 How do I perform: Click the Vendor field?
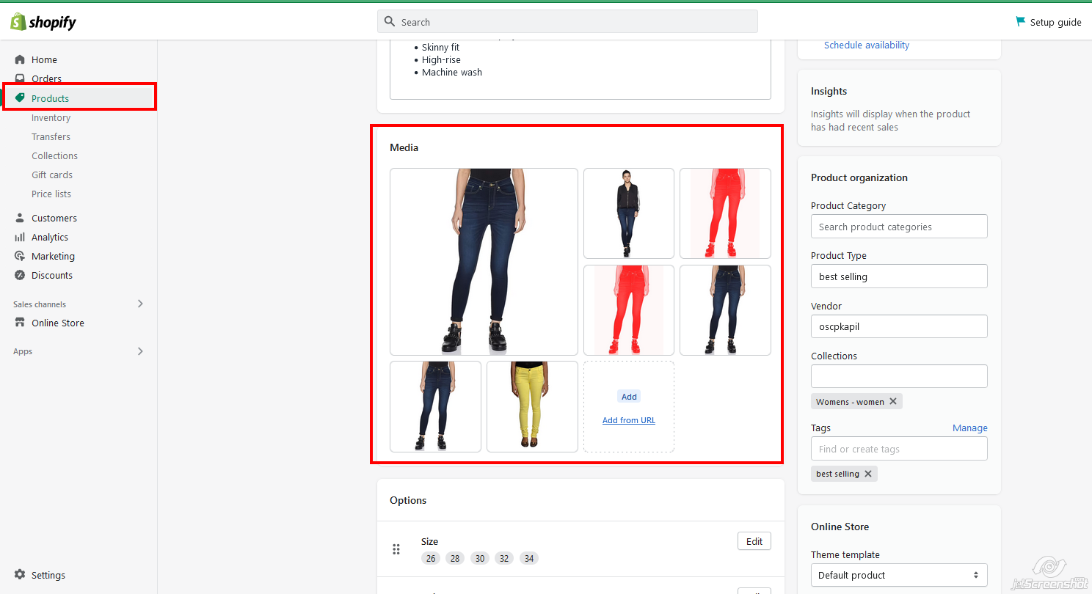tap(899, 326)
